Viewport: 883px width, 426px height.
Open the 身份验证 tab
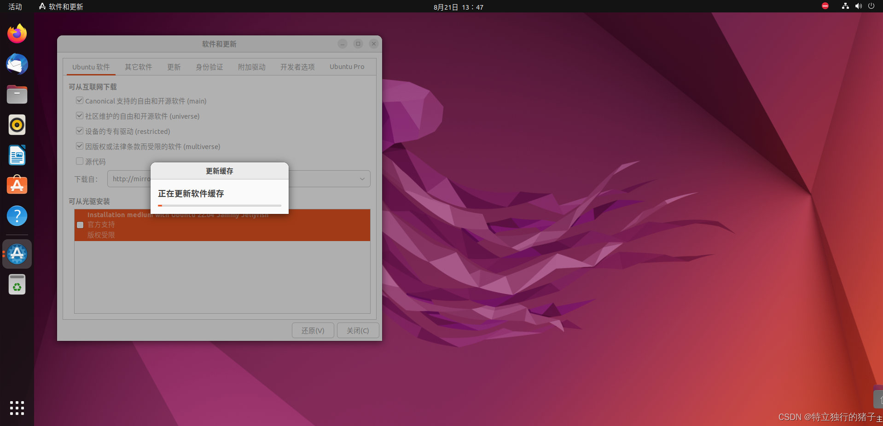tap(209, 67)
